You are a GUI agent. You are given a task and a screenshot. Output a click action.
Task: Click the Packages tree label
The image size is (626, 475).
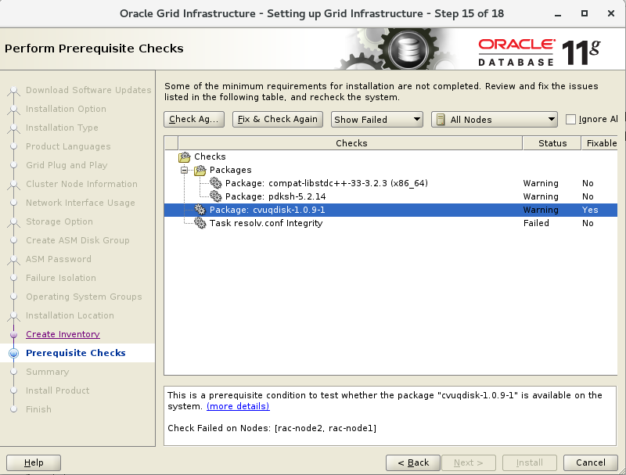point(230,170)
